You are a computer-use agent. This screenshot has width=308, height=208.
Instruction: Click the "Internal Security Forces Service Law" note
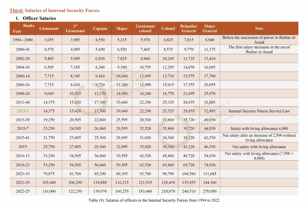click(259, 111)
